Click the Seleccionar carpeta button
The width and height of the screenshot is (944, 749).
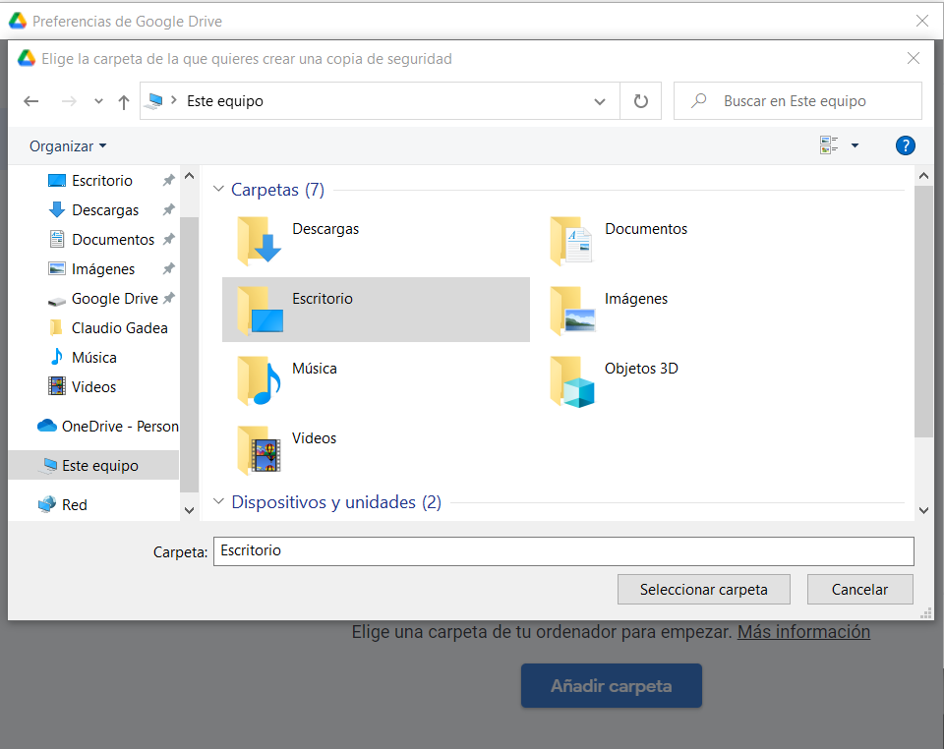[704, 590]
